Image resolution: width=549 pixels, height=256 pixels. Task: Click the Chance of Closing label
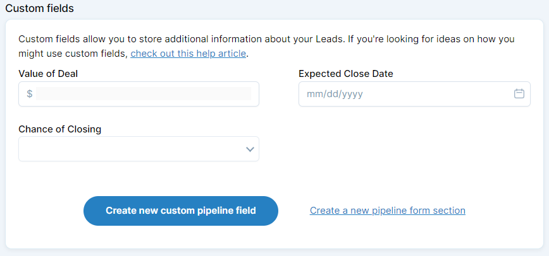(x=60, y=129)
